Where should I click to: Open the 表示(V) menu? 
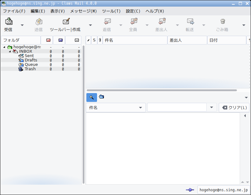58,11
